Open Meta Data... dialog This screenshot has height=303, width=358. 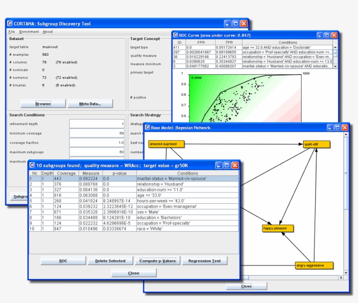89,104
